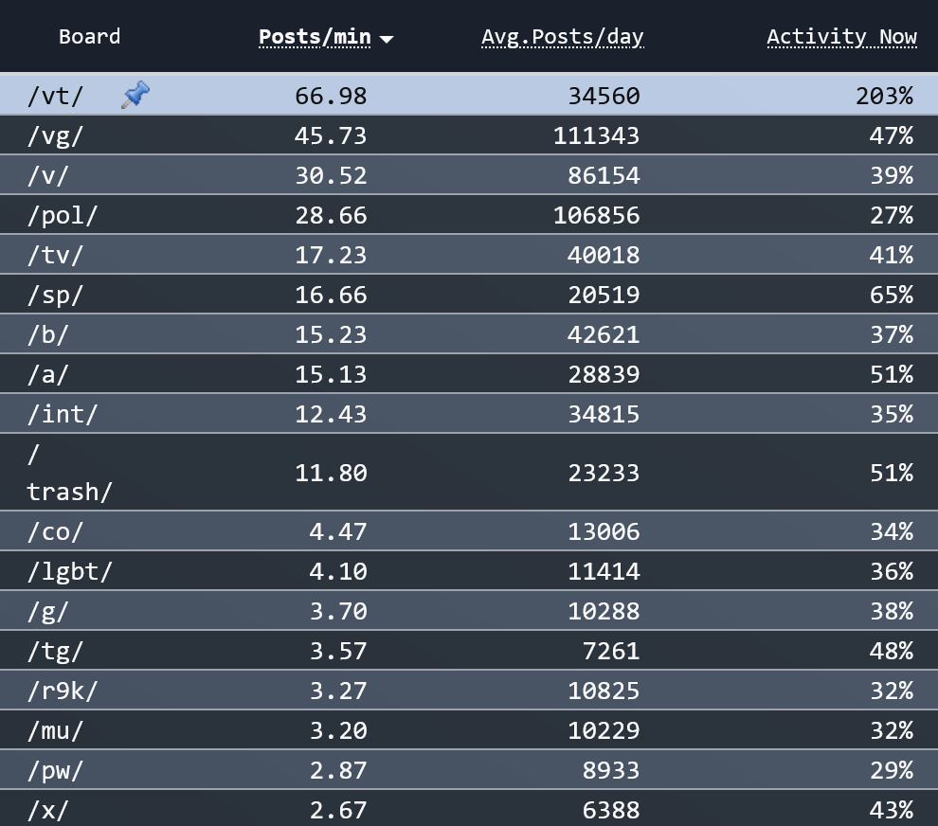Sort by Posts/min column header
938x826 pixels.
click(x=315, y=37)
